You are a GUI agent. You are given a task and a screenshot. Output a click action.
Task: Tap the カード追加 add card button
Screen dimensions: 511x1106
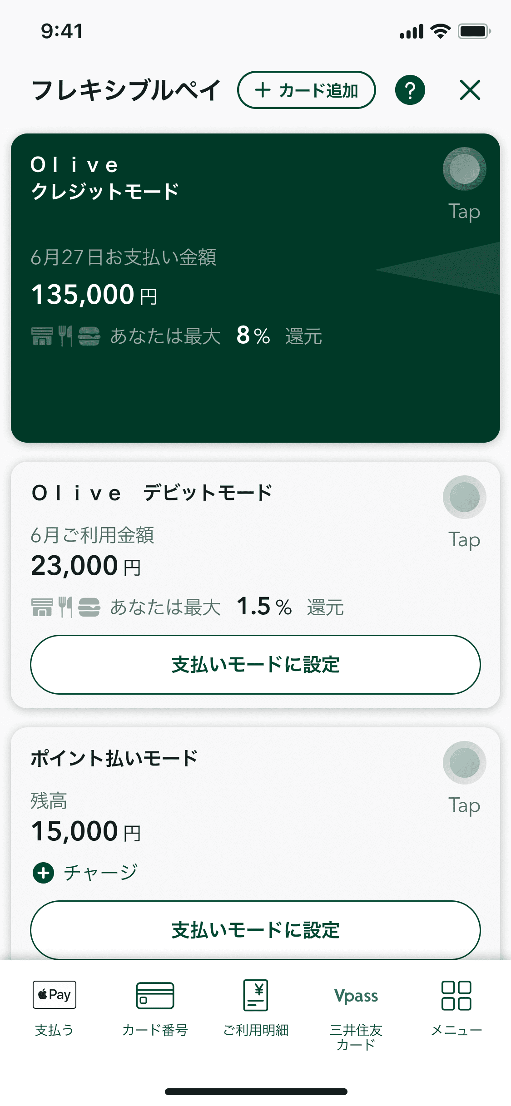306,90
